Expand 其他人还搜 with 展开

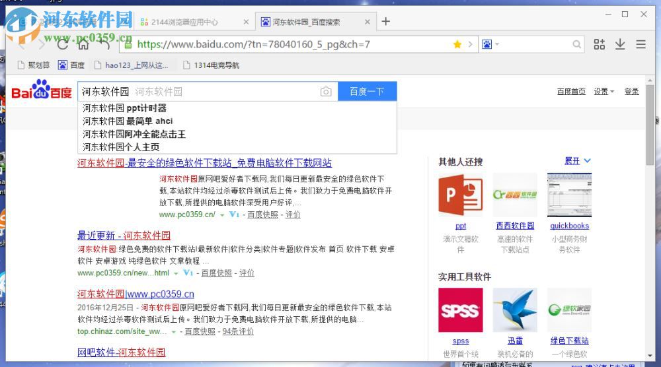click(577, 161)
